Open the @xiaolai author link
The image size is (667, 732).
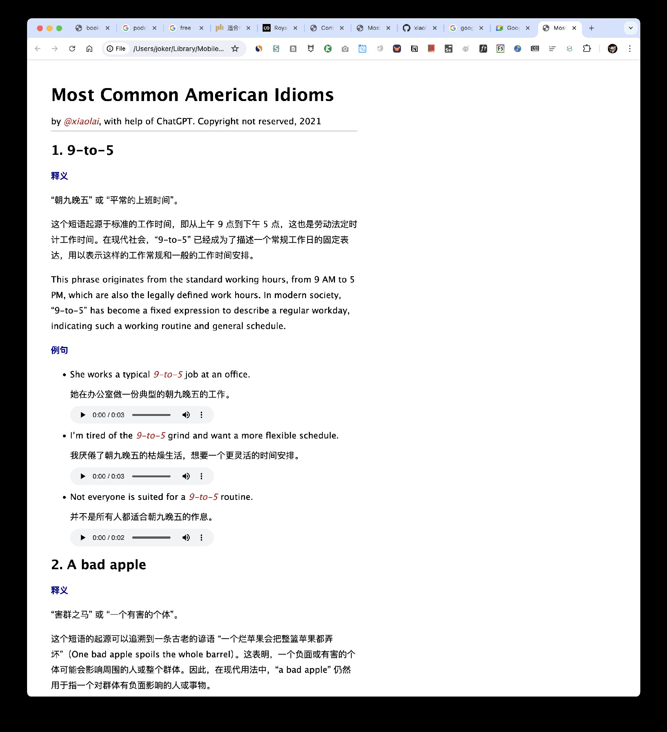coord(82,121)
